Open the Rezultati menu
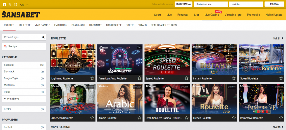Image resolution: width=286 pixels, height=130 pixels. tap(183, 15)
